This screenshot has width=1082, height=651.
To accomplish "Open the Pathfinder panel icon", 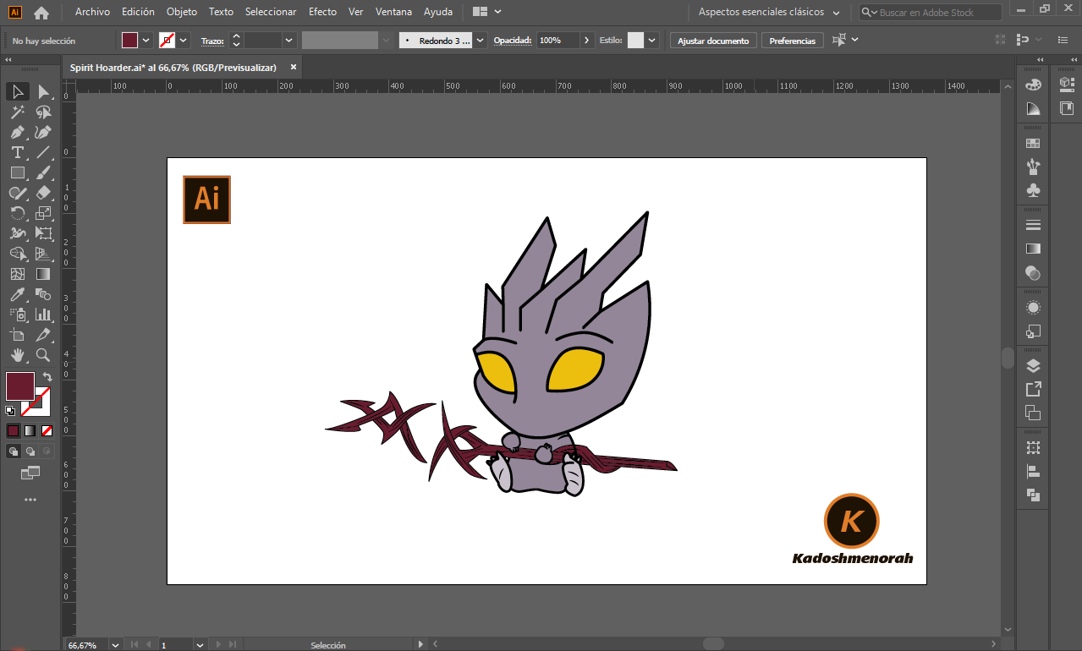I will click(1032, 495).
